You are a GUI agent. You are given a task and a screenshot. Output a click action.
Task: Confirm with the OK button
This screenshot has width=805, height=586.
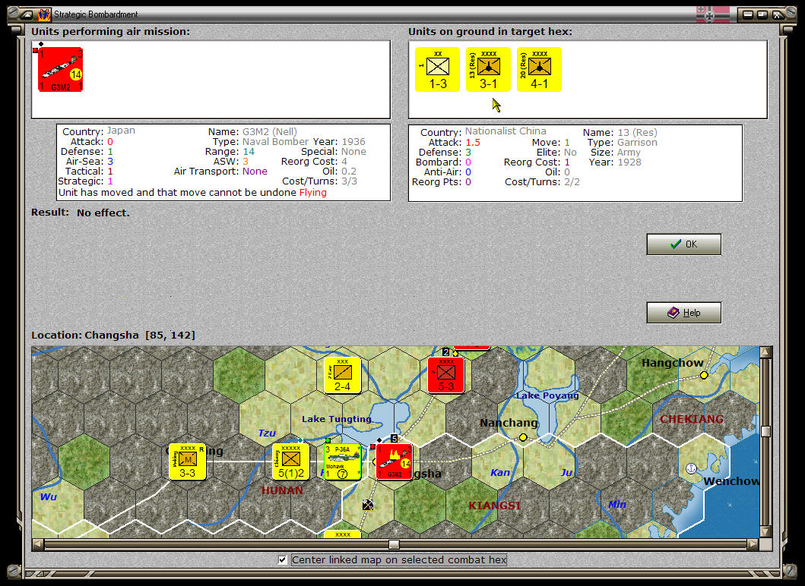coord(684,244)
